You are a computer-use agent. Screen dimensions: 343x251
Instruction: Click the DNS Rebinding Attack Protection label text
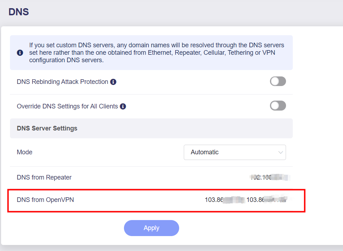pos(62,82)
